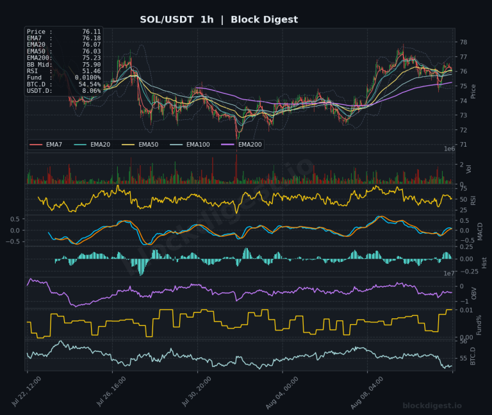Click the "Jul 22, 12:00" date tick
This screenshot has height=415, width=492.
point(26,391)
